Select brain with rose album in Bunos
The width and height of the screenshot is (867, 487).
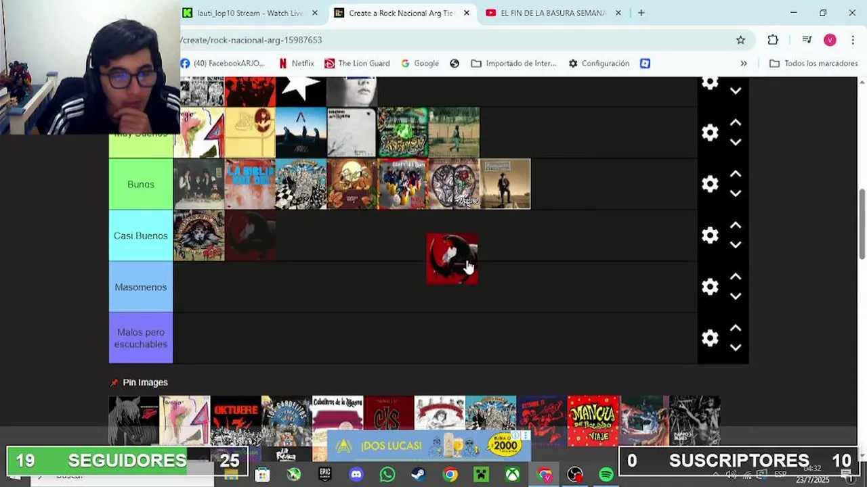(x=454, y=184)
